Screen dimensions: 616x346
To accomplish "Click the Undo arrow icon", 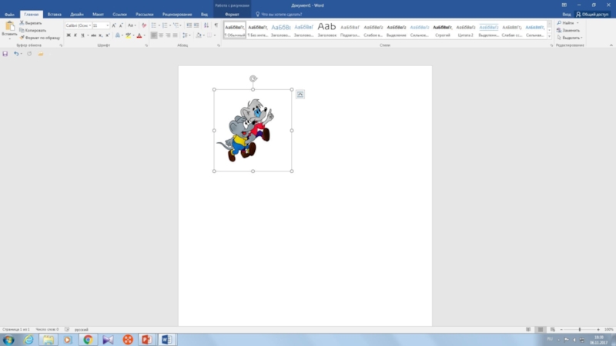I will pyautogui.click(x=15, y=54).
